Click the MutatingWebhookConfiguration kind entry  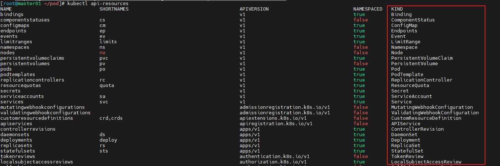click(x=432, y=107)
